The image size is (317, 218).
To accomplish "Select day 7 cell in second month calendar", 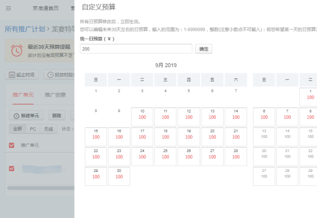I will 287,117.
